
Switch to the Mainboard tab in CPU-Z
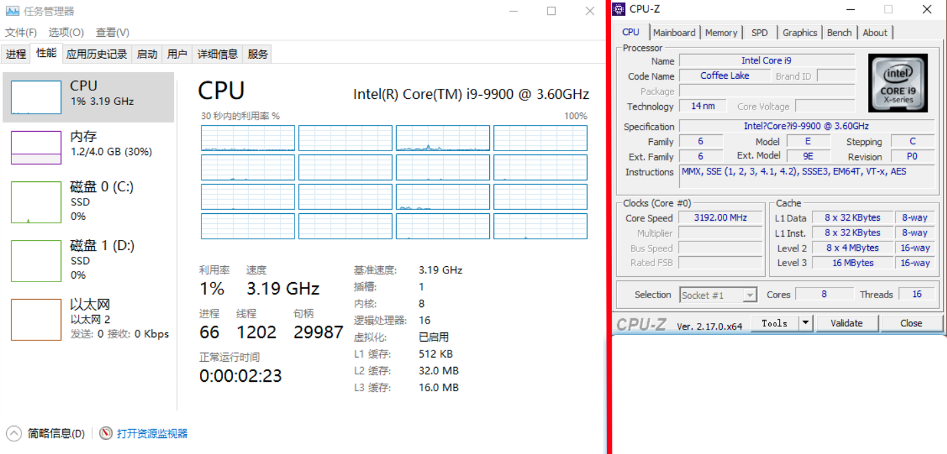point(674,33)
